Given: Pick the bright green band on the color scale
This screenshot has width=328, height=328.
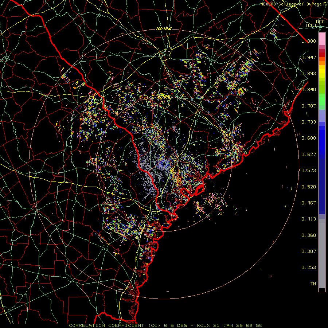Looking at the screenshot, I should (322, 99).
